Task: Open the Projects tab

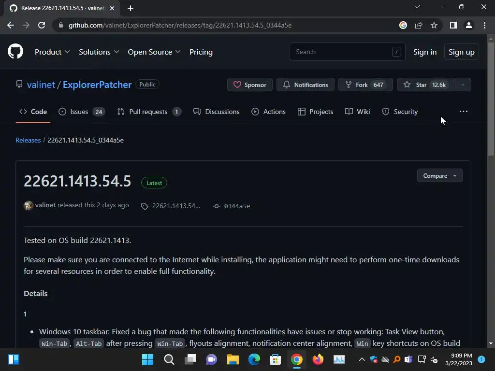Action: click(x=315, y=112)
